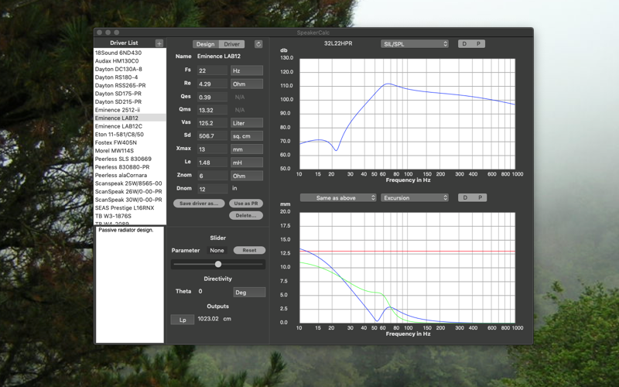Click the Use as PR button
This screenshot has width=619, height=387.
tap(246, 204)
